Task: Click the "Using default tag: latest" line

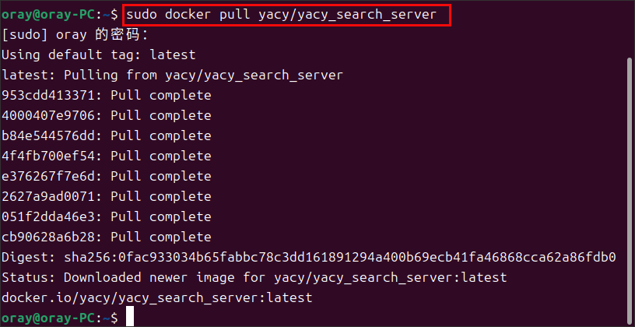Action: point(99,55)
